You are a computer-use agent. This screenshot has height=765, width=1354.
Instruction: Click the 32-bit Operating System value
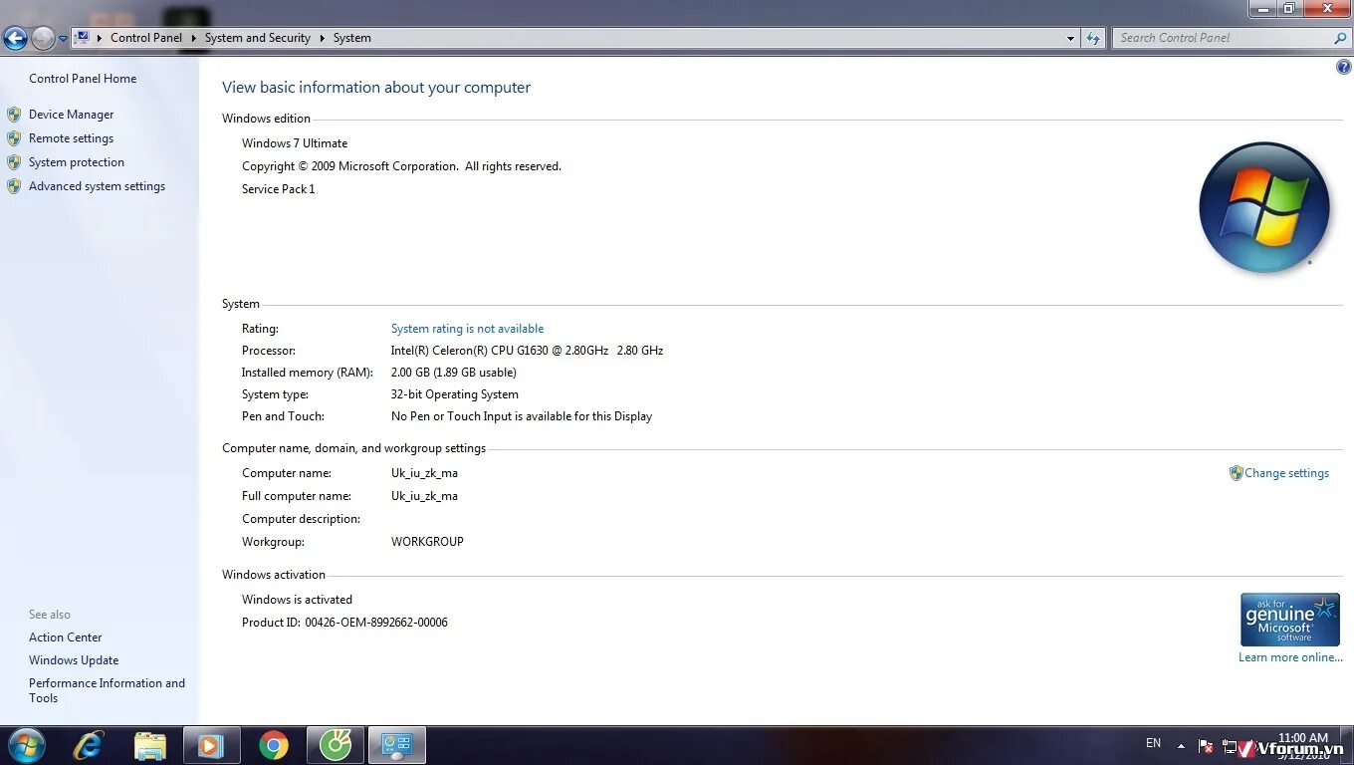click(454, 394)
